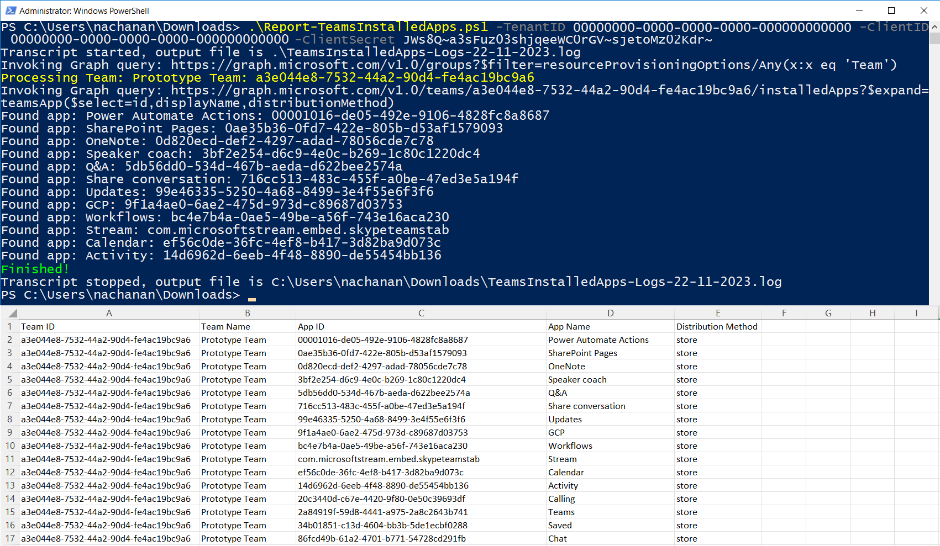The width and height of the screenshot is (940, 546).
Task: Click App ID cell 20c3440d-c67e-4420-9f80-0e50c39693df
Action: [421, 499]
